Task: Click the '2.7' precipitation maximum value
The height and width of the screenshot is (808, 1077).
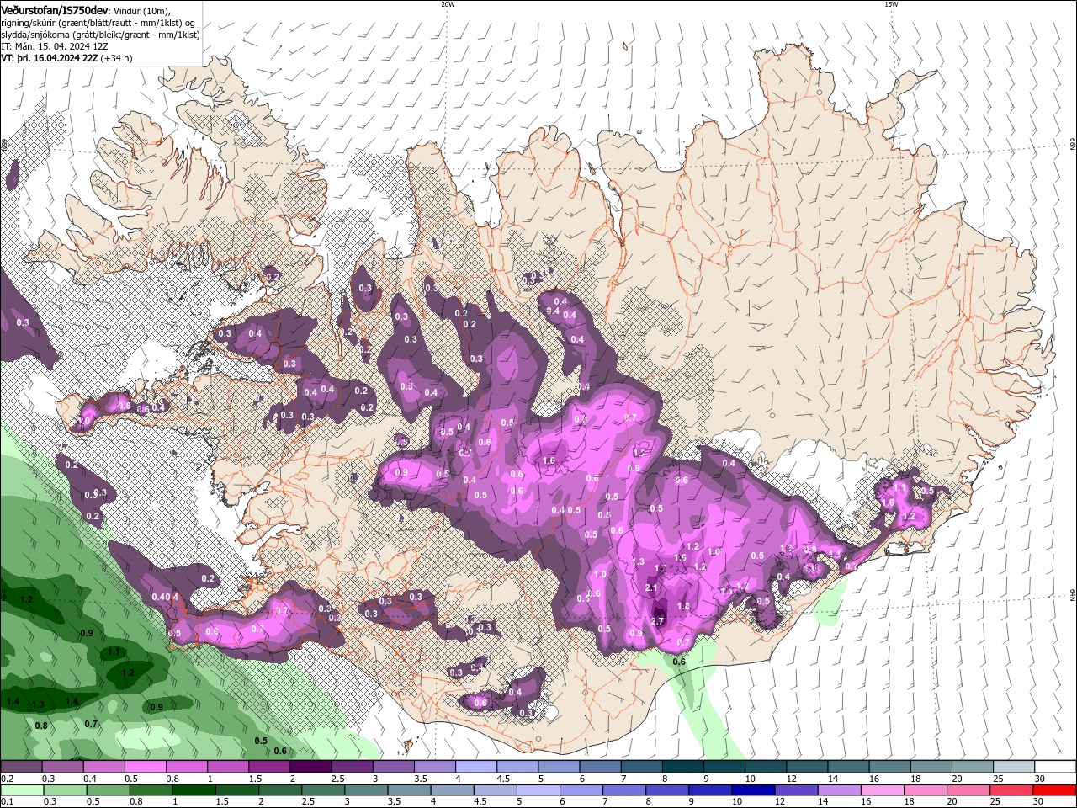Action: 658,621
